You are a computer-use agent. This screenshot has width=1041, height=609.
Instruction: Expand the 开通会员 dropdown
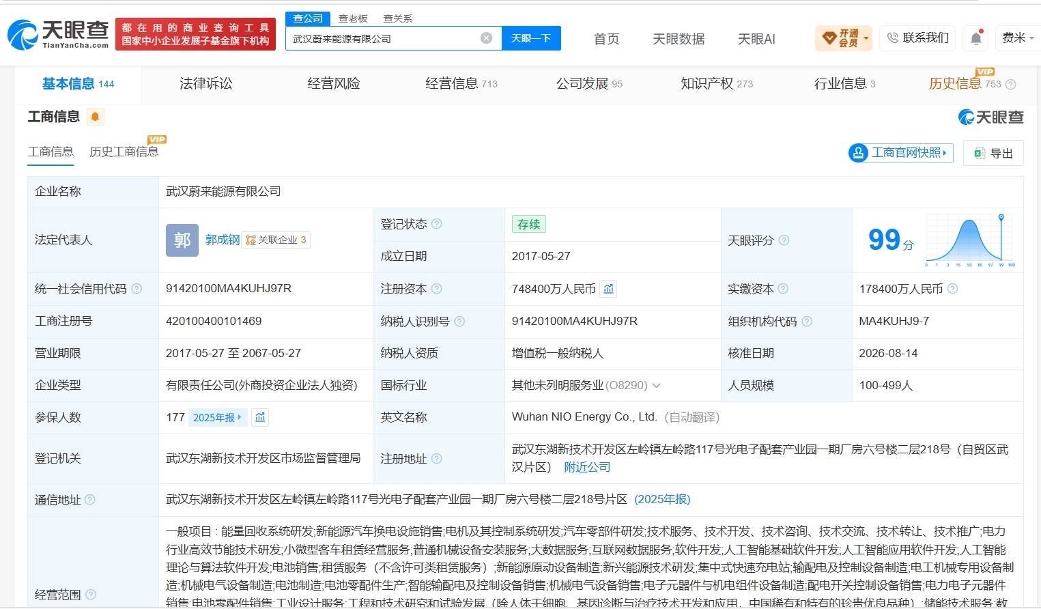click(844, 38)
